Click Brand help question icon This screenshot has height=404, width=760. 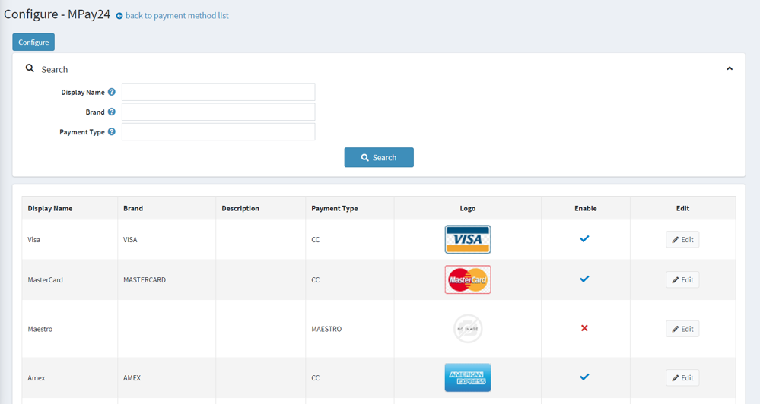coord(112,112)
